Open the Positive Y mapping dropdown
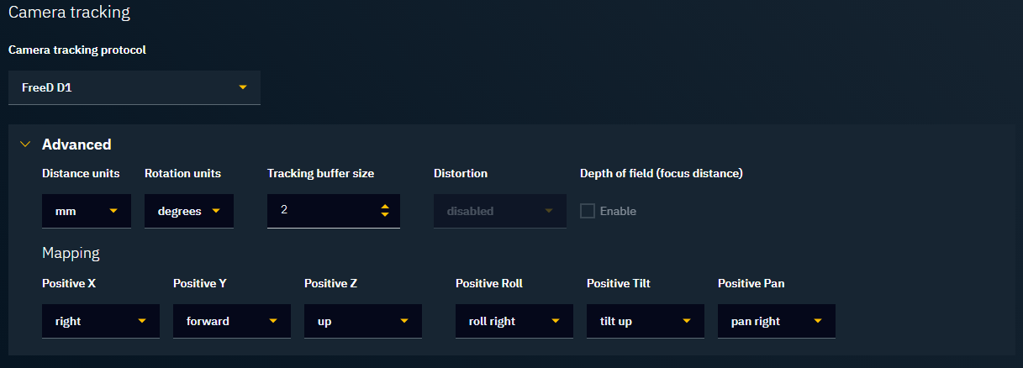Screen dimensions: 1023x368 [231, 321]
